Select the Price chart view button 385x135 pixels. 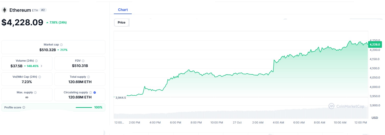(x=122, y=22)
